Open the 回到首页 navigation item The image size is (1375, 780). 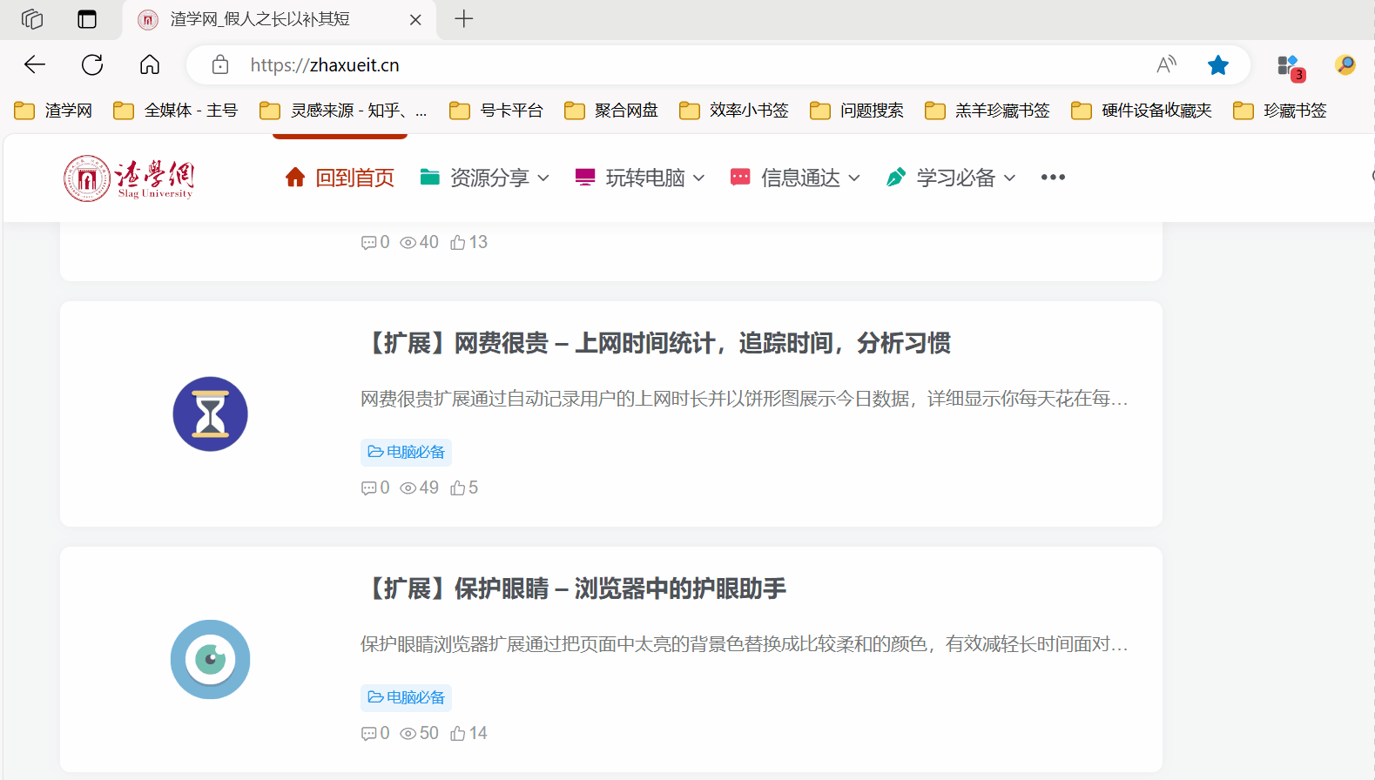(340, 178)
